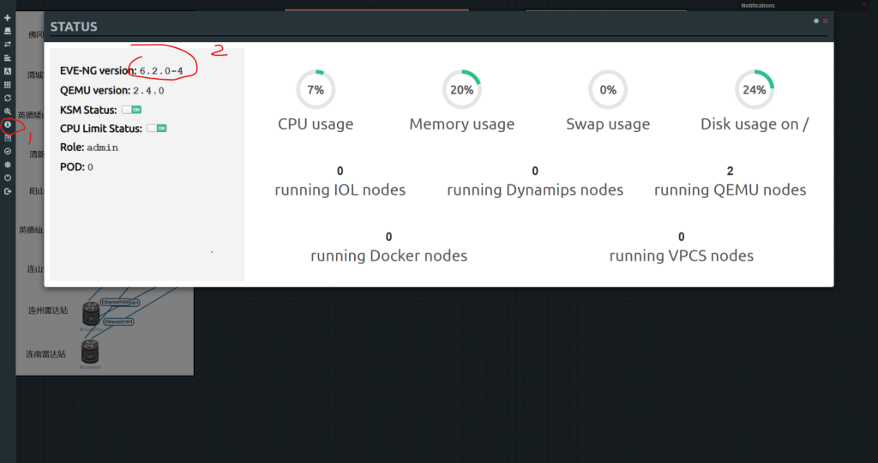Close the STATUS dialog with red X
Image resolution: width=878 pixels, height=463 pixels.
point(826,21)
